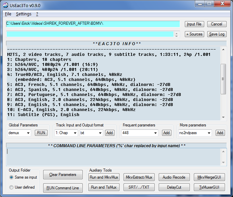The image size is (233, 197).
Task: Click the '7: AC3, Portuguese' audio track line
Action: 94,95
